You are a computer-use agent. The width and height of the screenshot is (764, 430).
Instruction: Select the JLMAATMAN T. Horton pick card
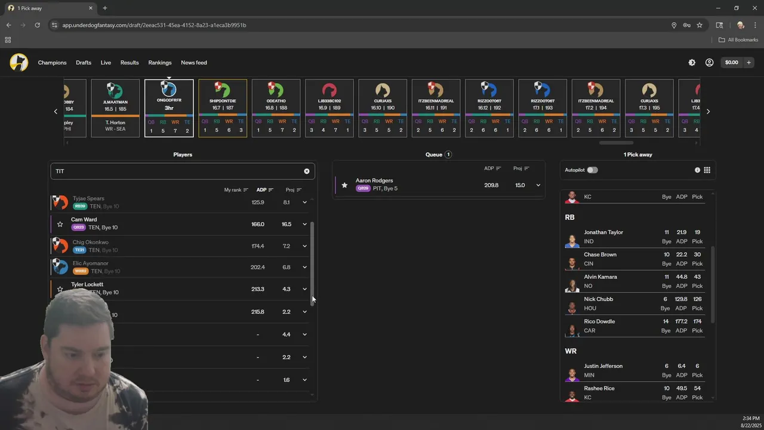[115, 108]
